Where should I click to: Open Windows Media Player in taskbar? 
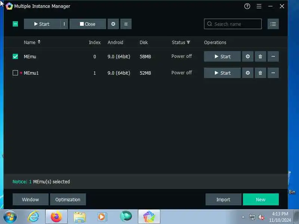(102, 217)
